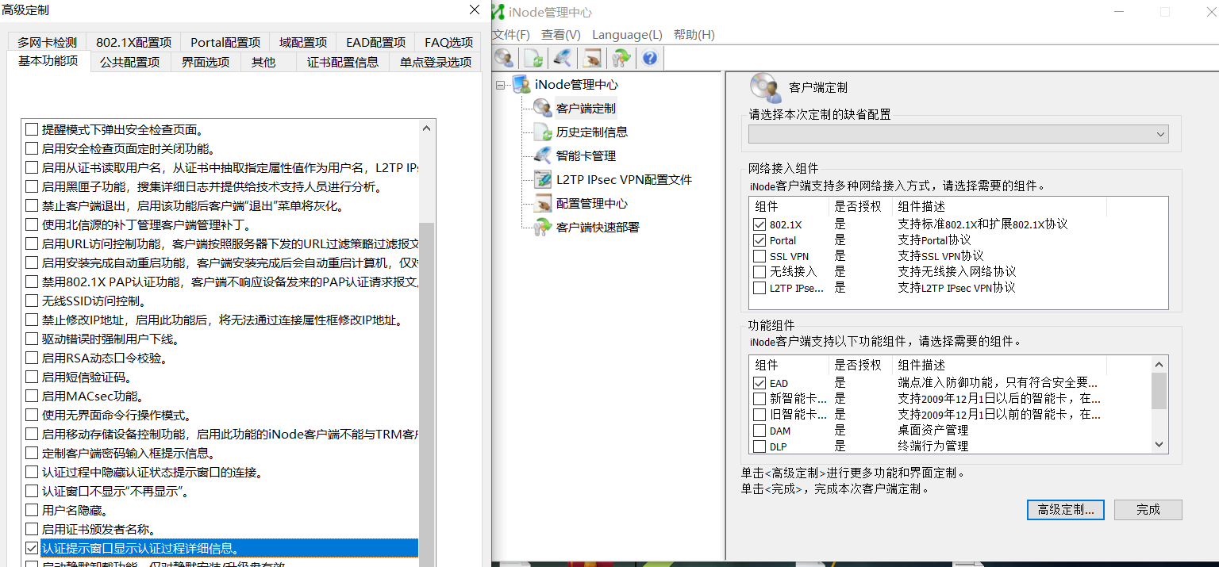Enable 启用短信验证码 option
Image resolution: width=1219 pixels, height=567 pixels.
pos(32,377)
